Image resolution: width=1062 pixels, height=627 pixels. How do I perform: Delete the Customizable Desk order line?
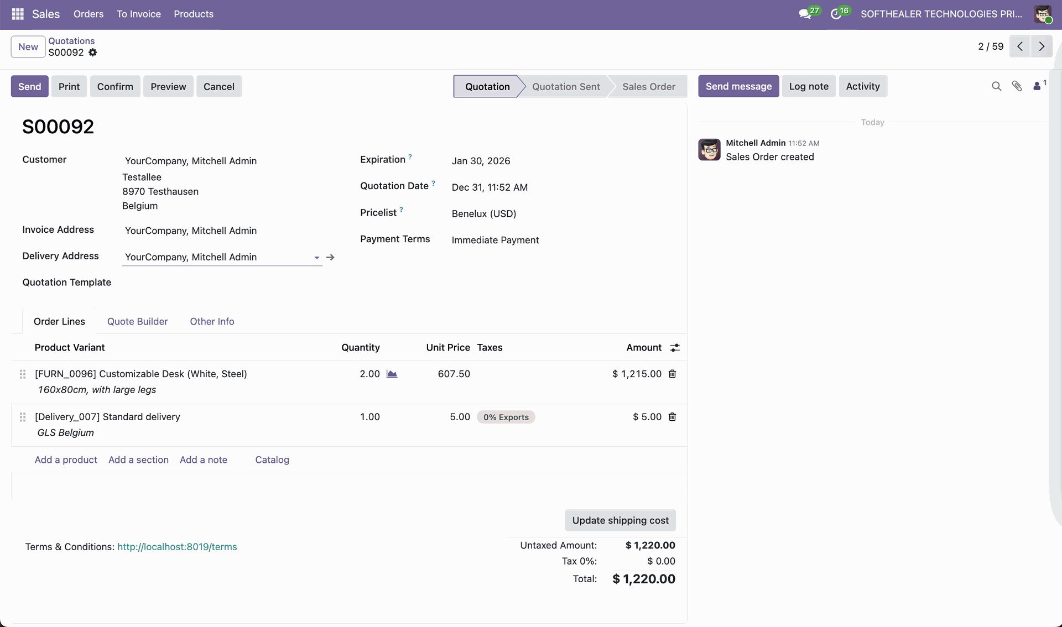672,374
